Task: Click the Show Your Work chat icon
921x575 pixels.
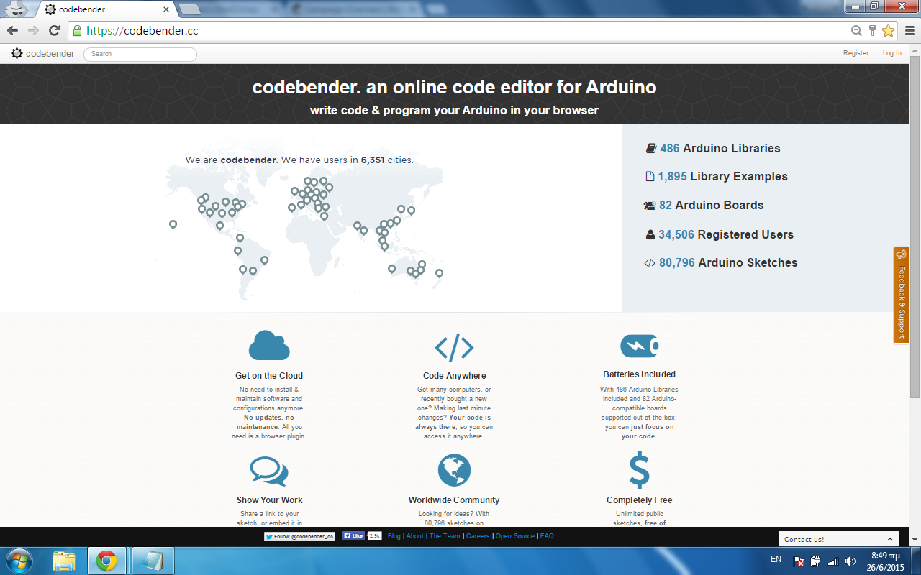Action: click(x=269, y=471)
